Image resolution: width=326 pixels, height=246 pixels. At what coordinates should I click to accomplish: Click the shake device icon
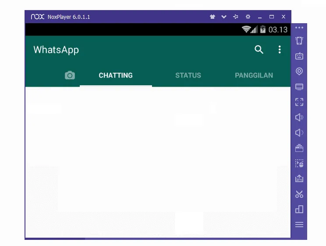pos(299,41)
